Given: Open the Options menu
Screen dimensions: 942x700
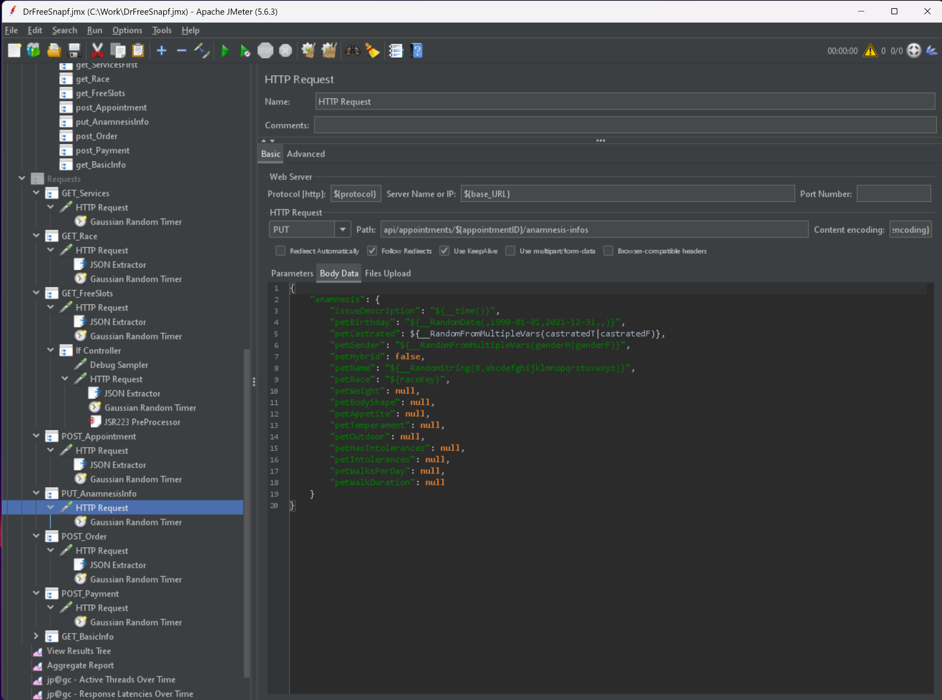Looking at the screenshot, I should [127, 30].
